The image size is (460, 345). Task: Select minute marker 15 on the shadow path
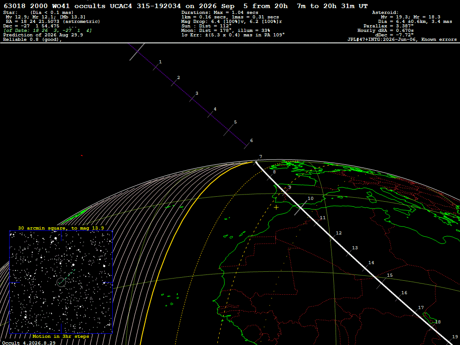389,275
